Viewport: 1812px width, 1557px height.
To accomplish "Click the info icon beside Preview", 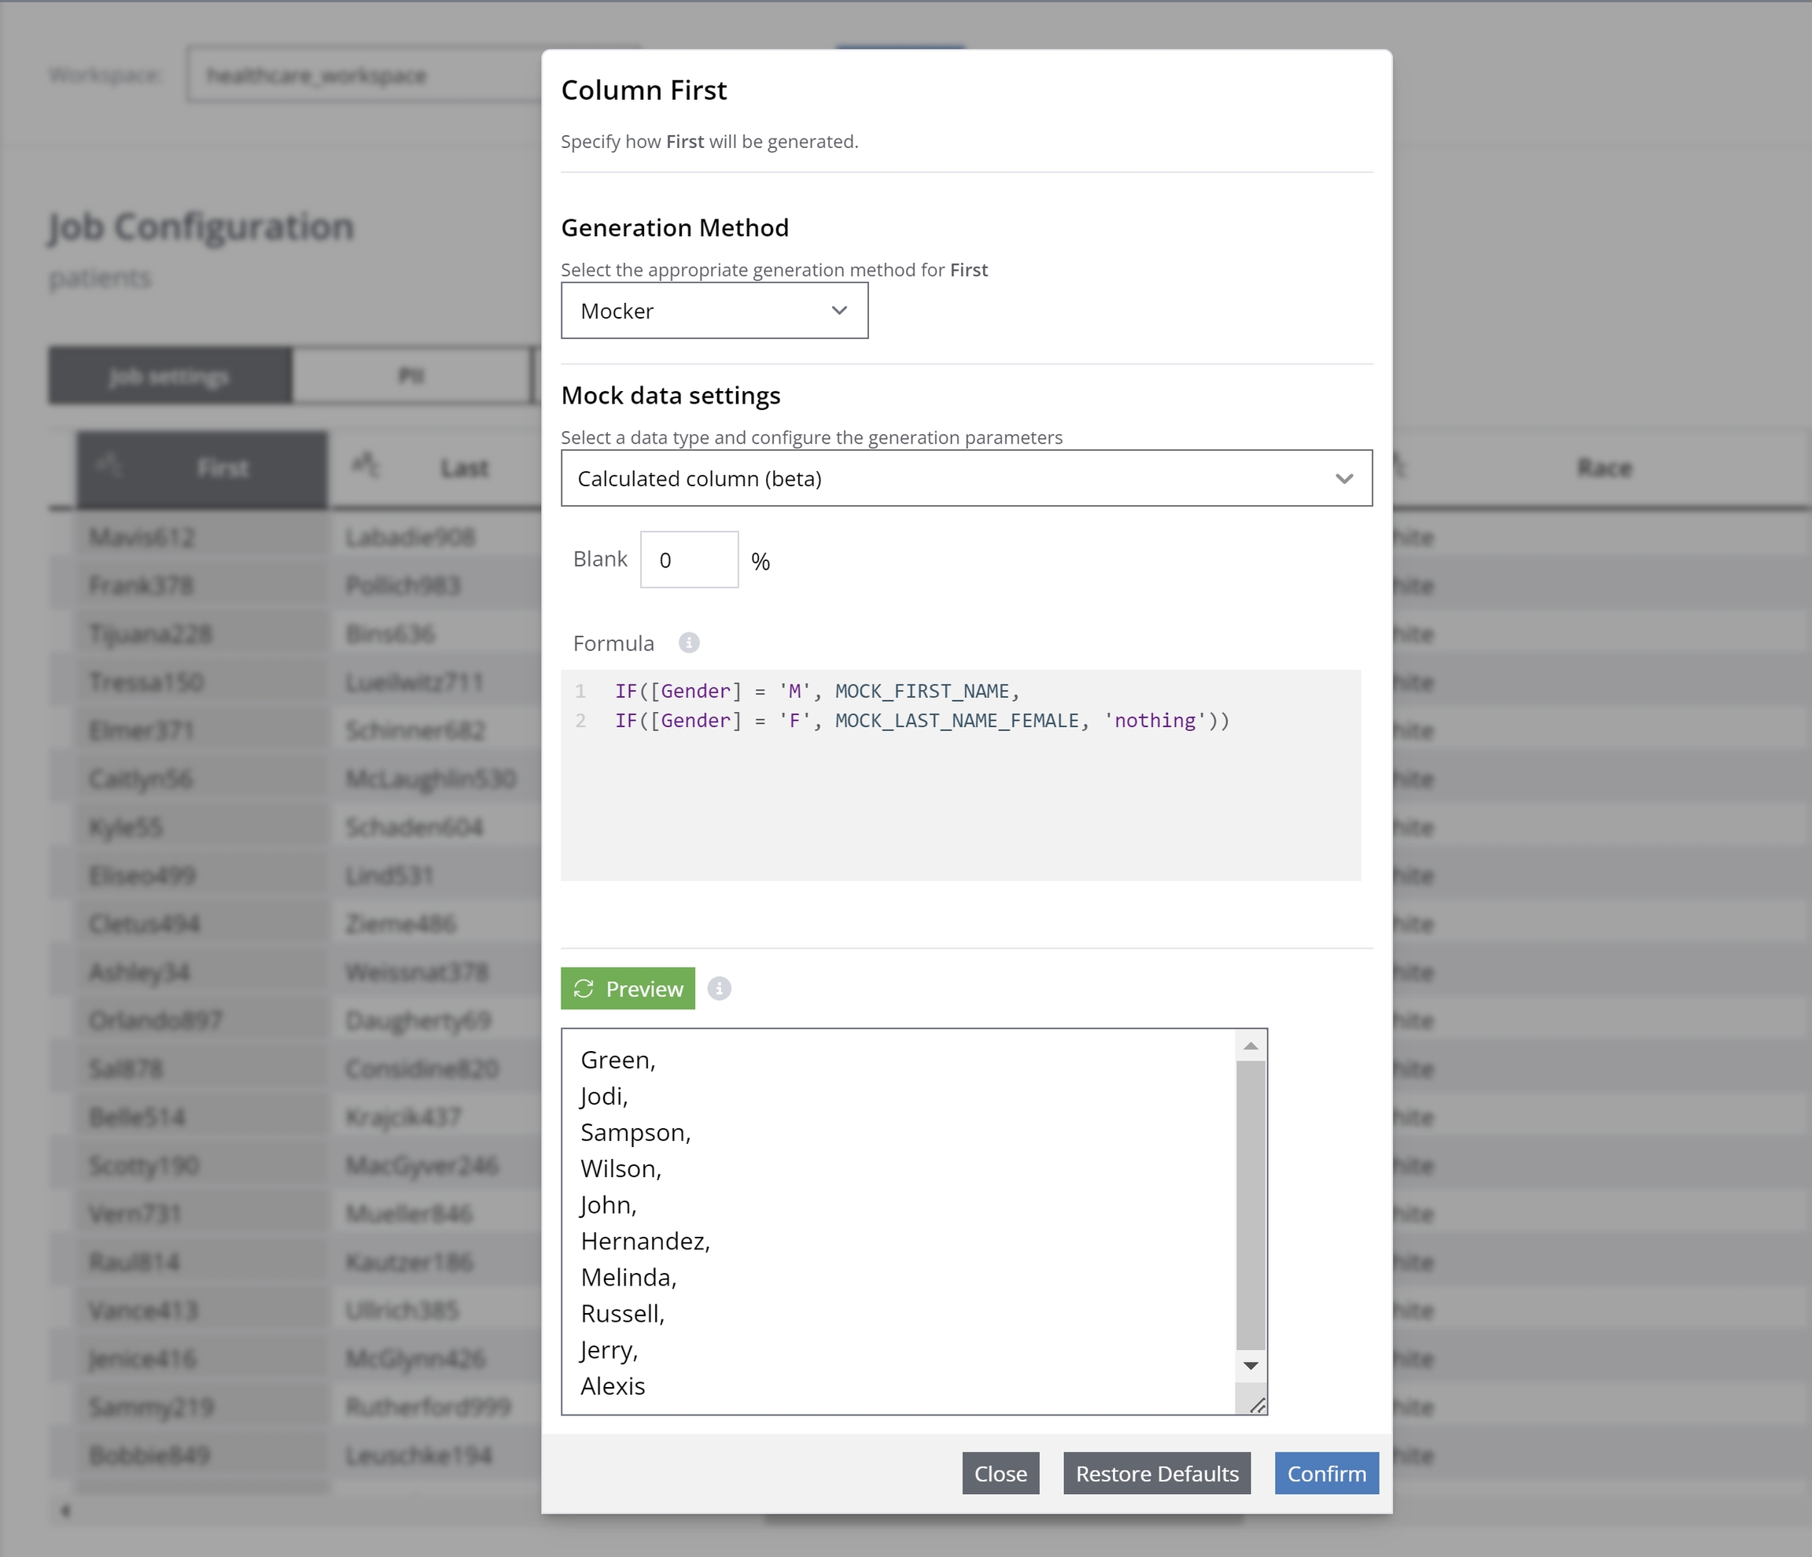I will click(719, 988).
